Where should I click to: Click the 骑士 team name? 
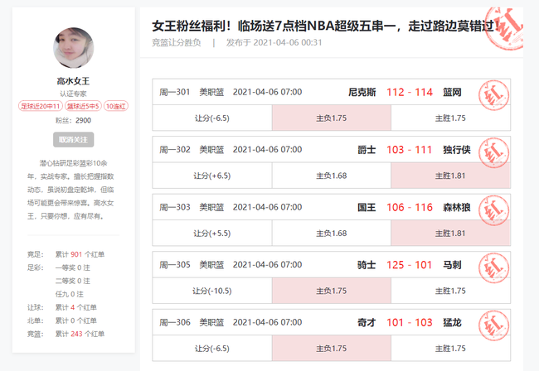pos(367,265)
